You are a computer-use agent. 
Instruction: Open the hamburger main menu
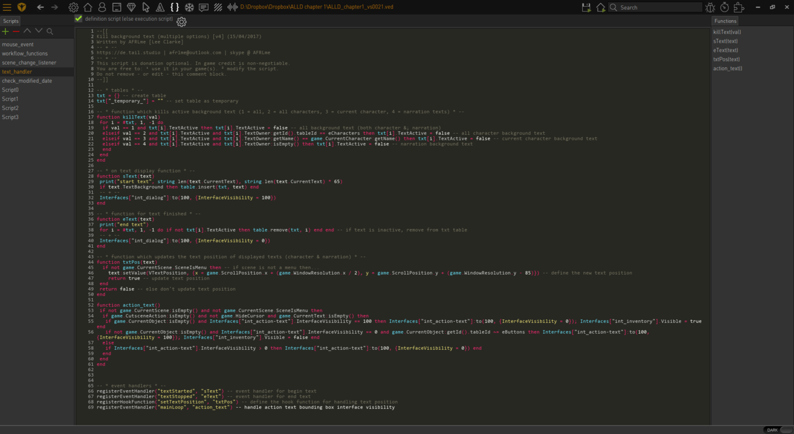7,7
